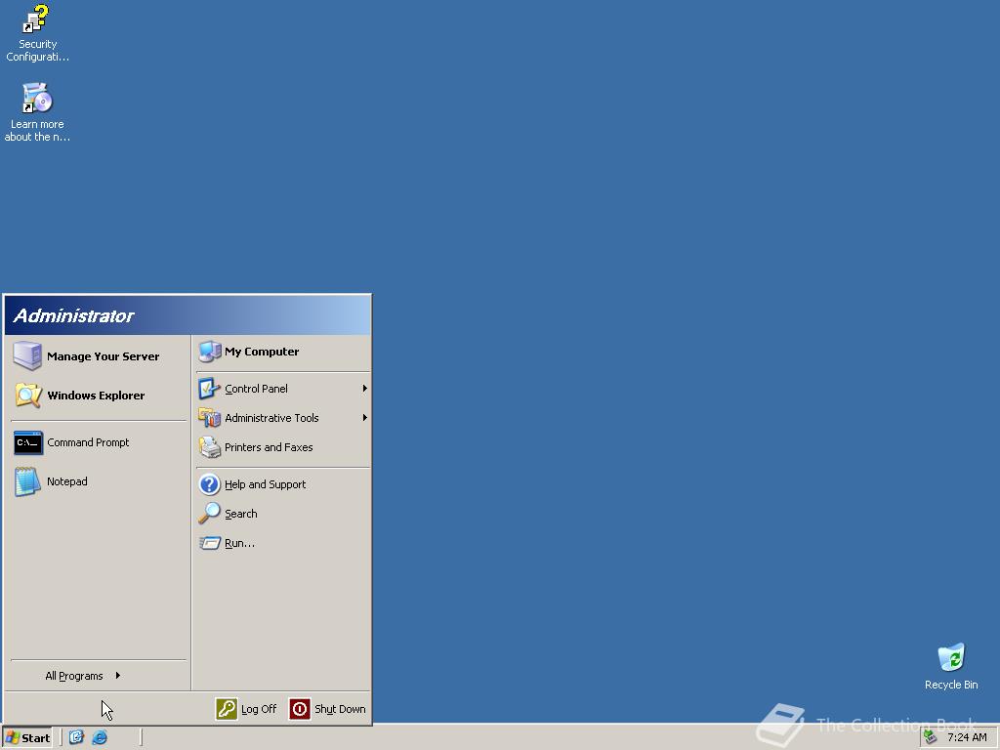
Task: Click the My Computer icon
Action: click(x=210, y=352)
